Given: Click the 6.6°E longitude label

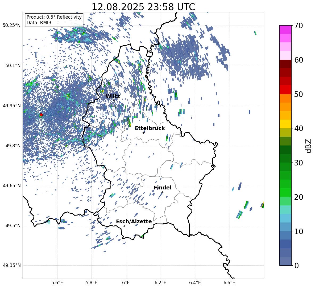Looking at the screenshot, I should [229, 283].
